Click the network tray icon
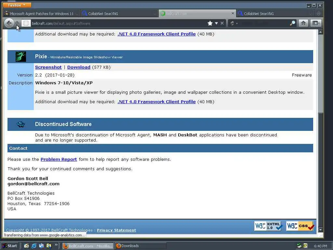 click(x=300, y=245)
